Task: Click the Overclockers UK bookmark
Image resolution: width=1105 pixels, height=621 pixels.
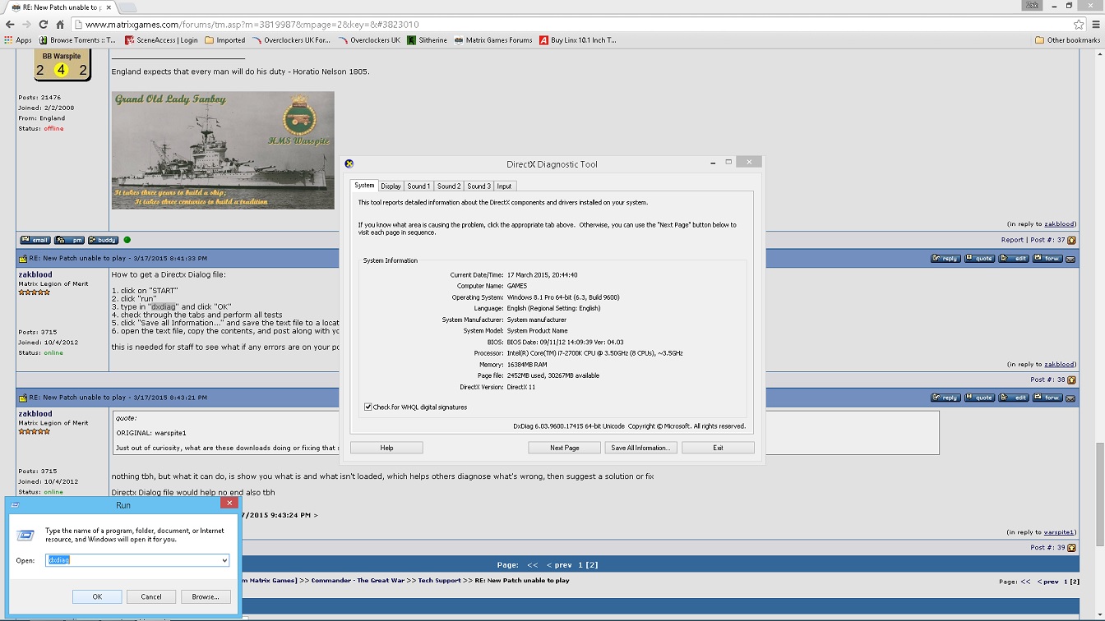Action: [368, 40]
